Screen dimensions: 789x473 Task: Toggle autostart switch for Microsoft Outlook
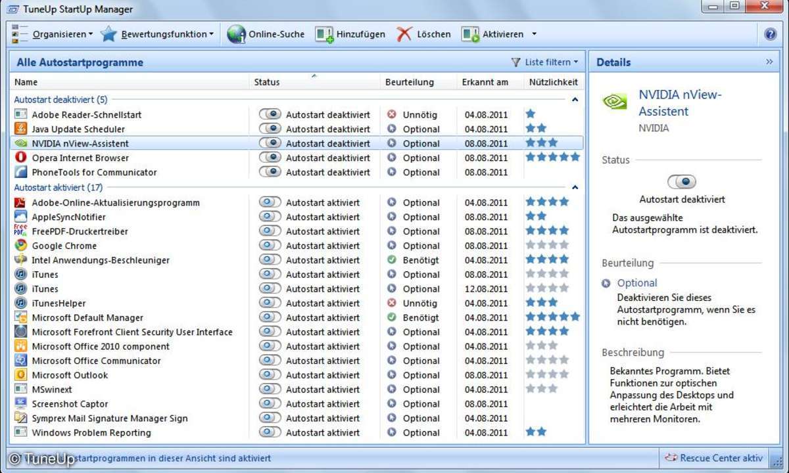click(270, 375)
